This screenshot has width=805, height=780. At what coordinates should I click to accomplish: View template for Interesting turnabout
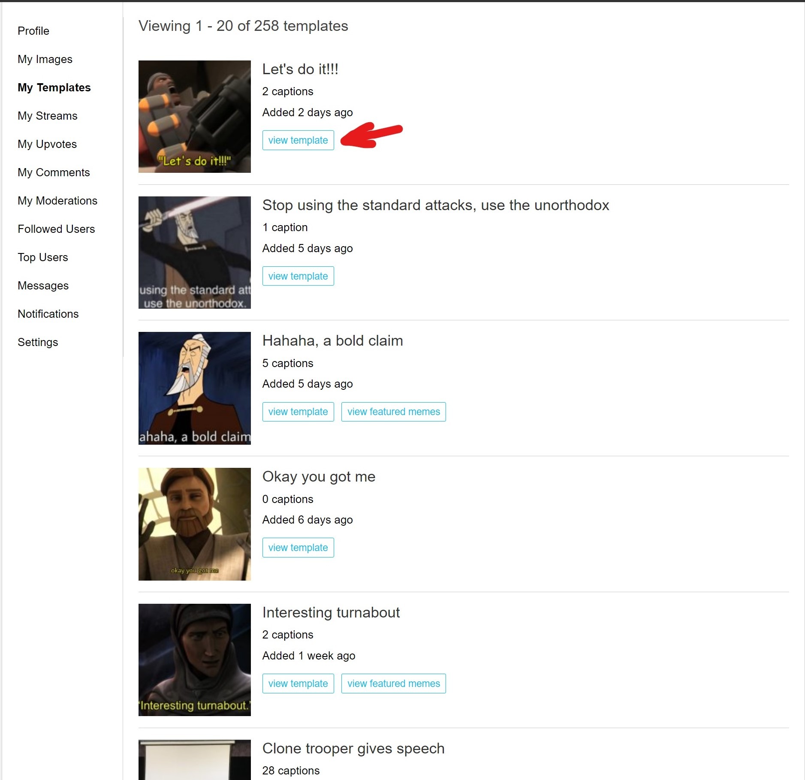(298, 684)
